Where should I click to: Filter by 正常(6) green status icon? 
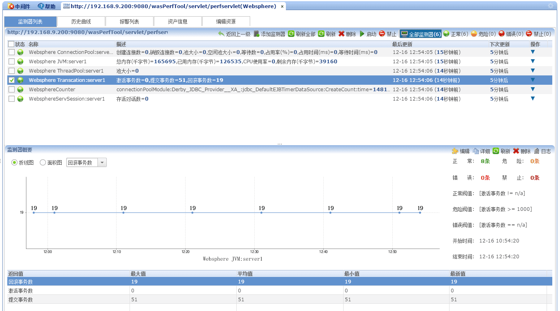click(446, 34)
